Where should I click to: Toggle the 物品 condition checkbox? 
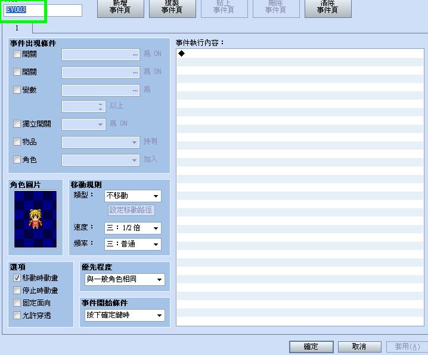coord(17,141)
